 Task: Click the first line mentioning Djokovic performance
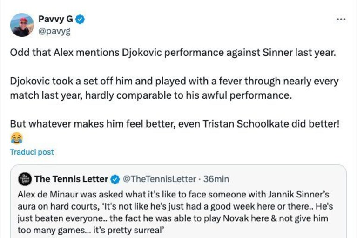[x=173, y=53]
